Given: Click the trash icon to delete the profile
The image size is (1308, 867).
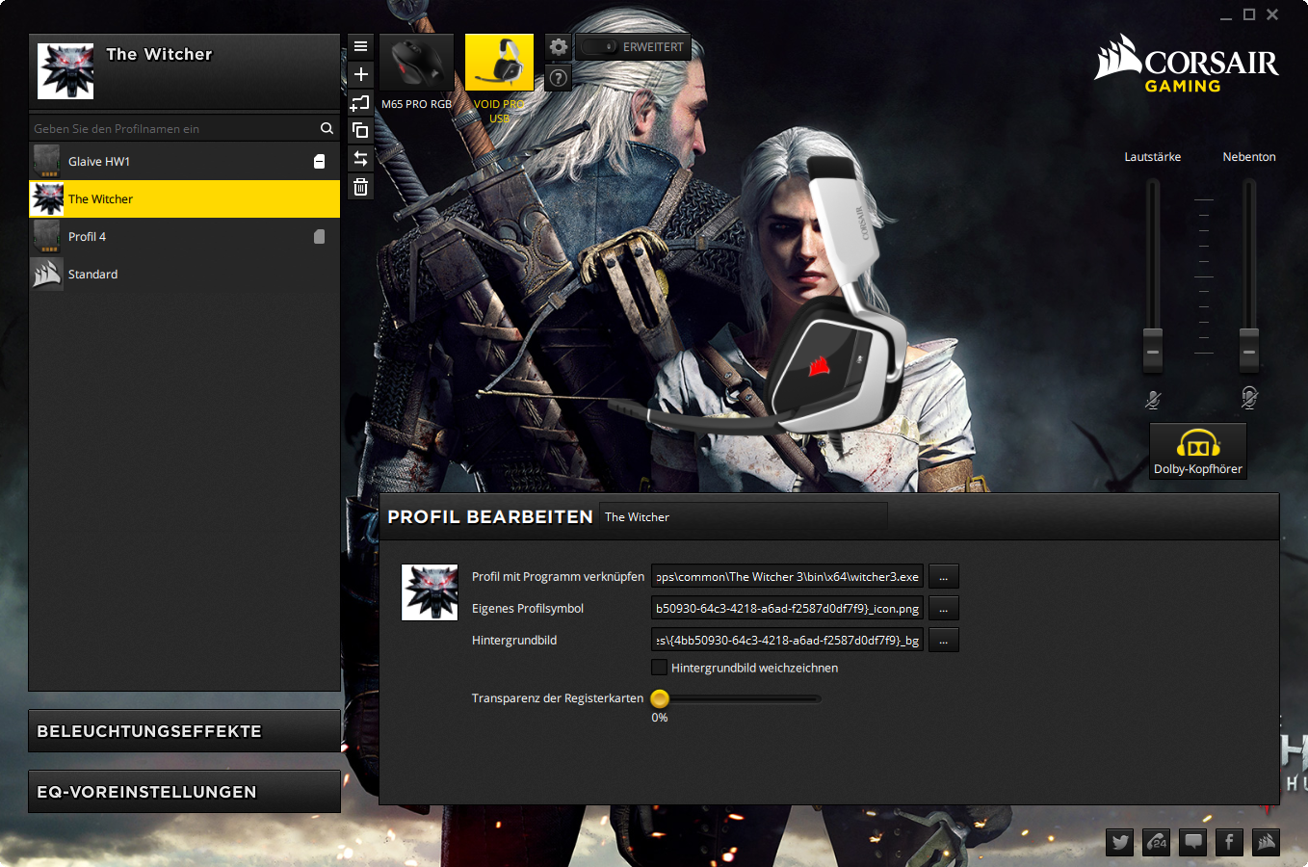Looking at the screenshot, I should pos(361,187).
